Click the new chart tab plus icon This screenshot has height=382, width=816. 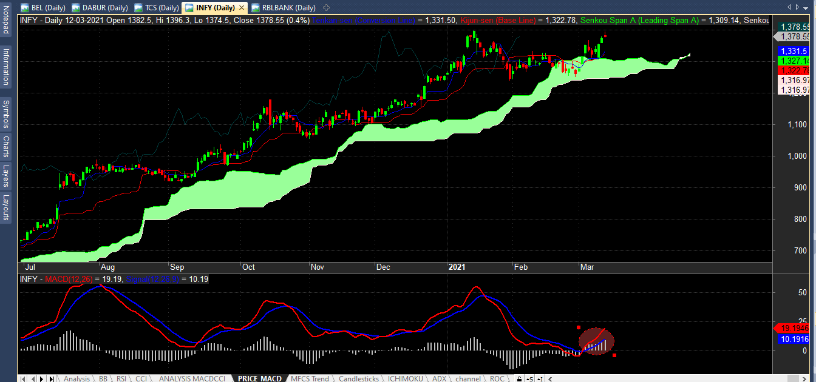[x=326, y=7]
